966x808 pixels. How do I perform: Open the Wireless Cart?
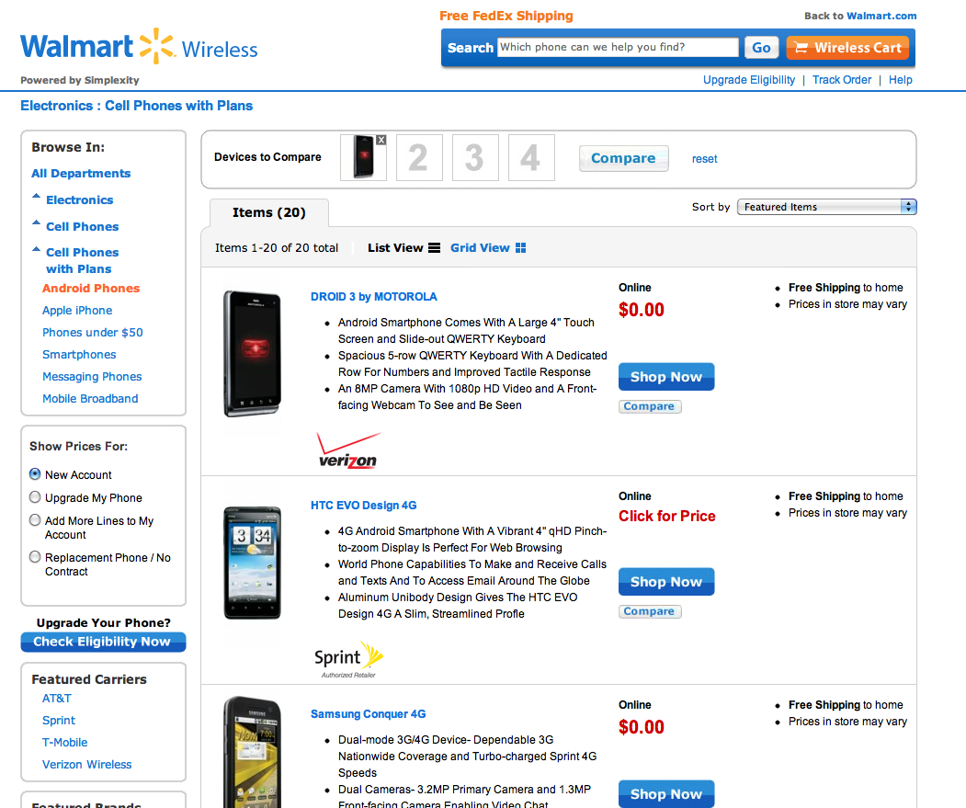tap(847, 48)
